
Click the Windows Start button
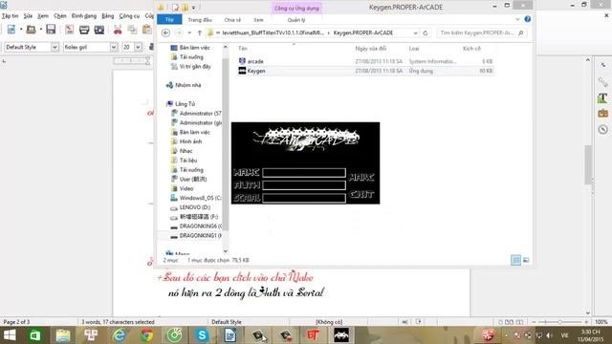click(x=9, y=335)
